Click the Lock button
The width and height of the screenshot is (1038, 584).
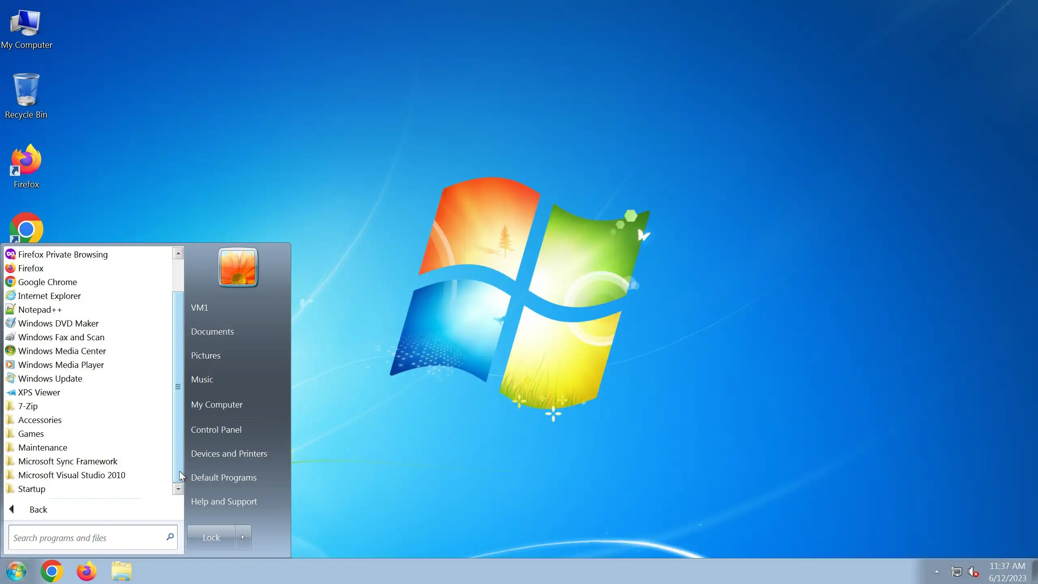[x=211, y=537]
